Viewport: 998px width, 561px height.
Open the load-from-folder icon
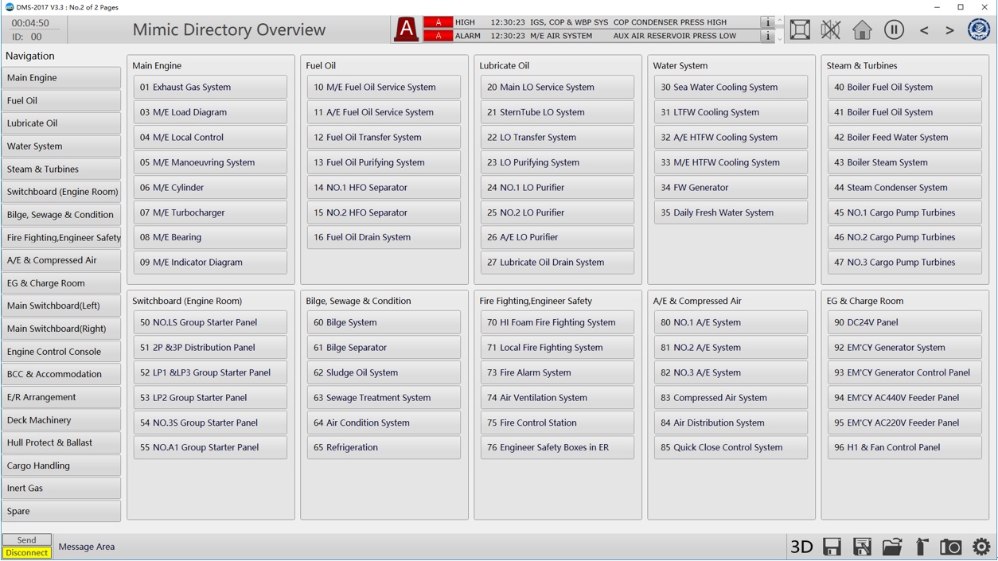(x=891, y=547)
